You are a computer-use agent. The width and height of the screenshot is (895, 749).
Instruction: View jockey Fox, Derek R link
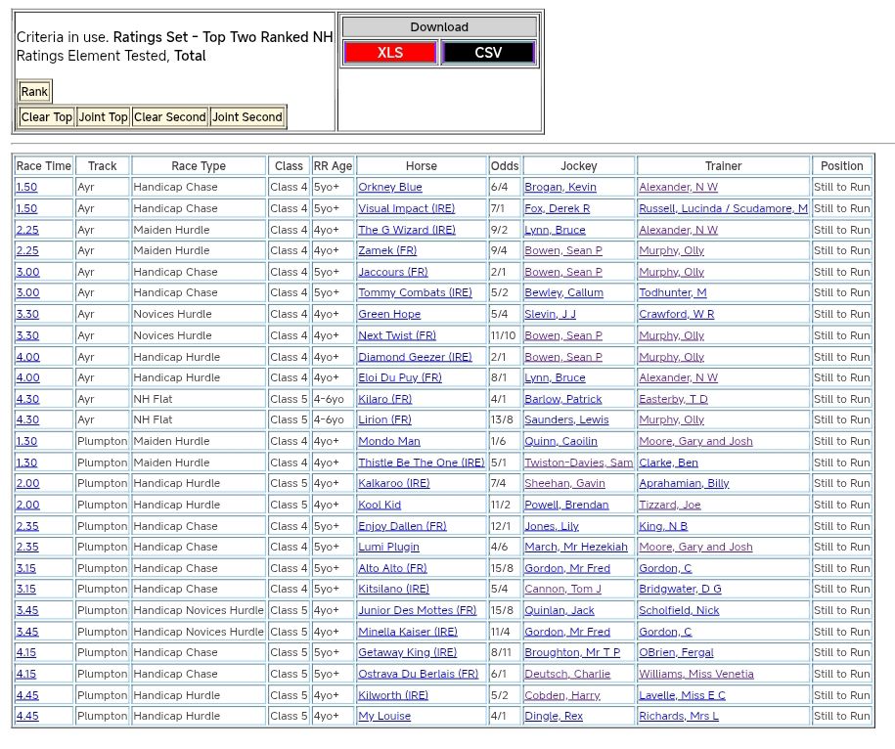(x=557, y=208)
